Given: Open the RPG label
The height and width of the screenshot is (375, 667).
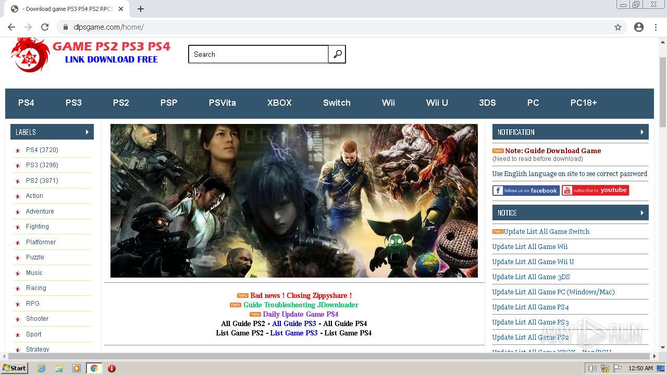Looking at the screenshot, I should (x=33, y=304).
